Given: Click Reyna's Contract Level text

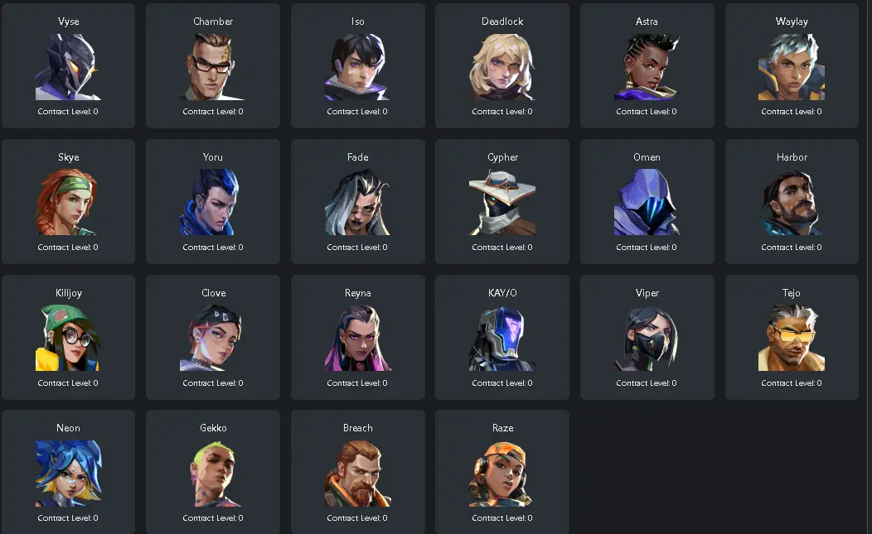Looking at the screenshot, I should click(357, 382).
